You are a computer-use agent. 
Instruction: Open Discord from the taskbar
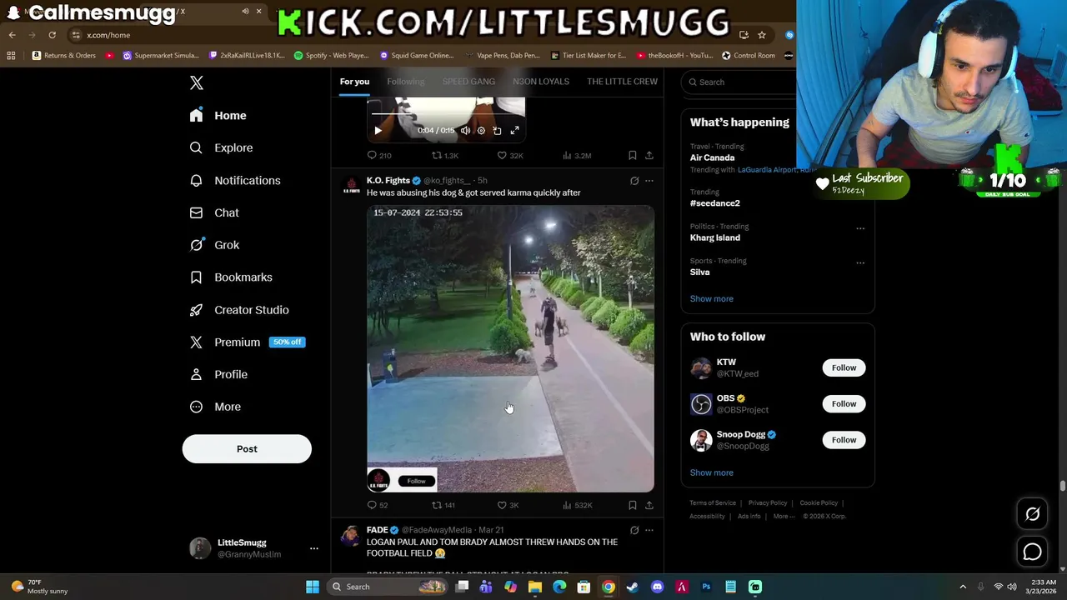(657, 587)
